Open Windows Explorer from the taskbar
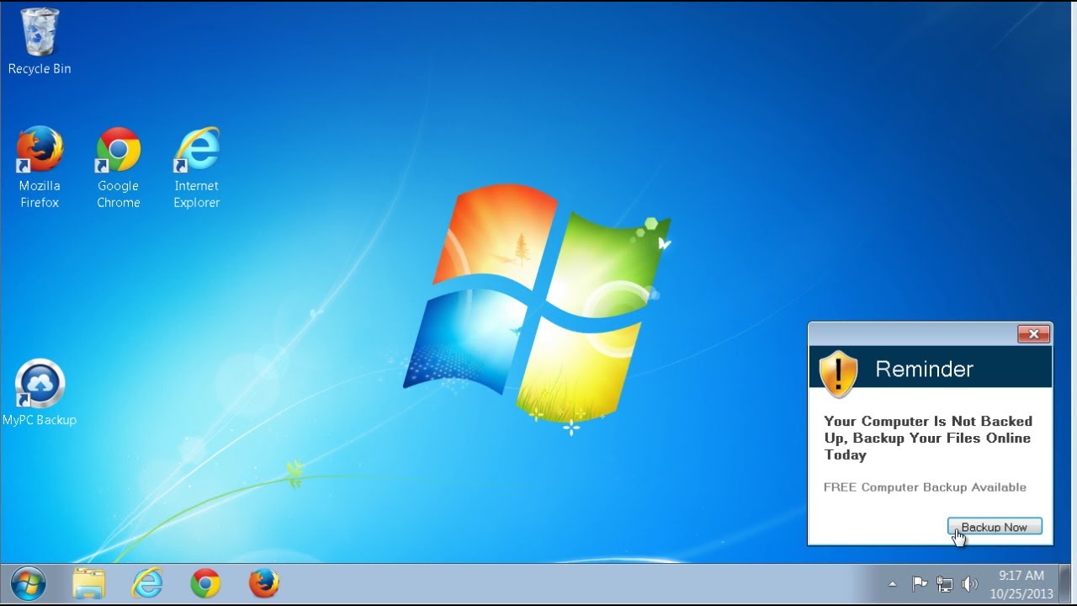1077x606 pixels. tap(89, 582)
